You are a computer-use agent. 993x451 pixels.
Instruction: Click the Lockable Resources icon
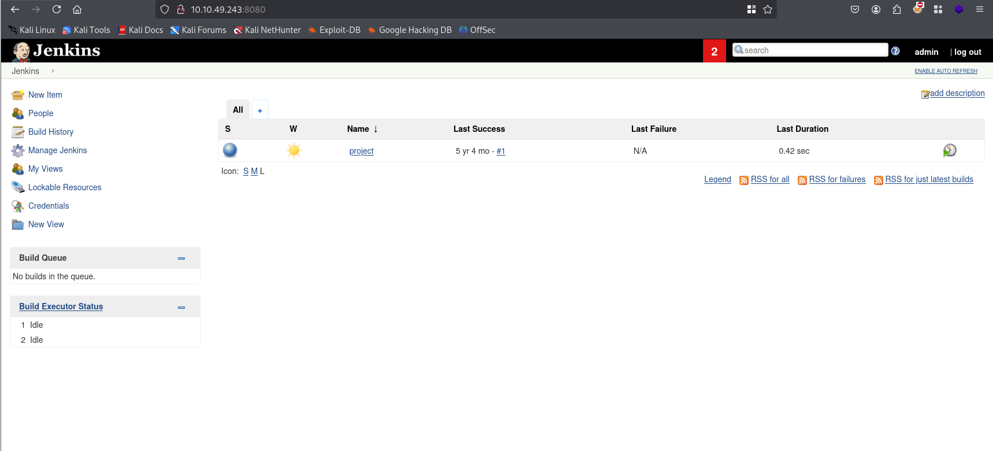click(18, 187)
